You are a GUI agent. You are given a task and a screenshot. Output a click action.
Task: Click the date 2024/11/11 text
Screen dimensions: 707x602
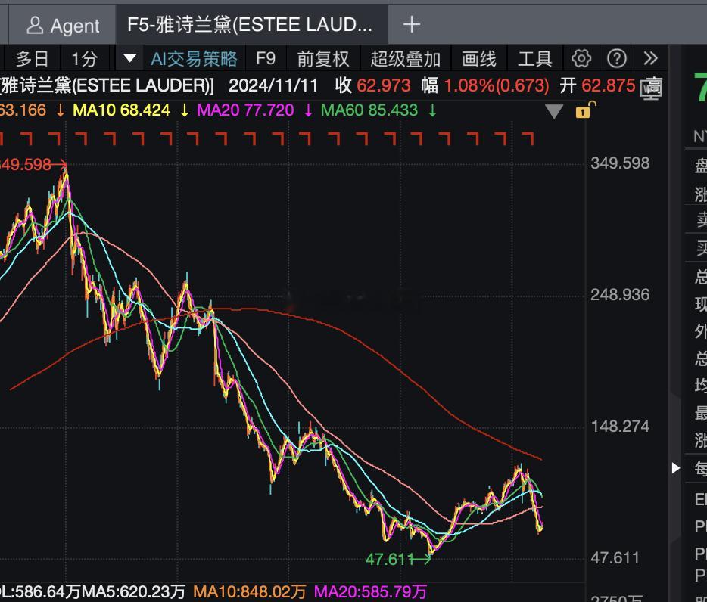coord(273,85)
